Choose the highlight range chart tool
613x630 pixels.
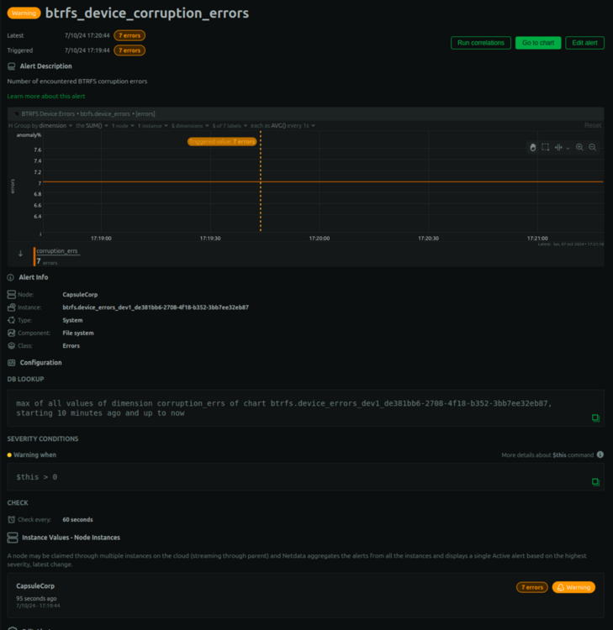pyautogui.click(x=558, y=148)
